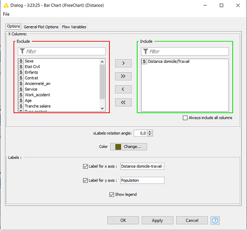Click the Exclude filter text field
Screen dimensions: 247x231
[61, 51]
